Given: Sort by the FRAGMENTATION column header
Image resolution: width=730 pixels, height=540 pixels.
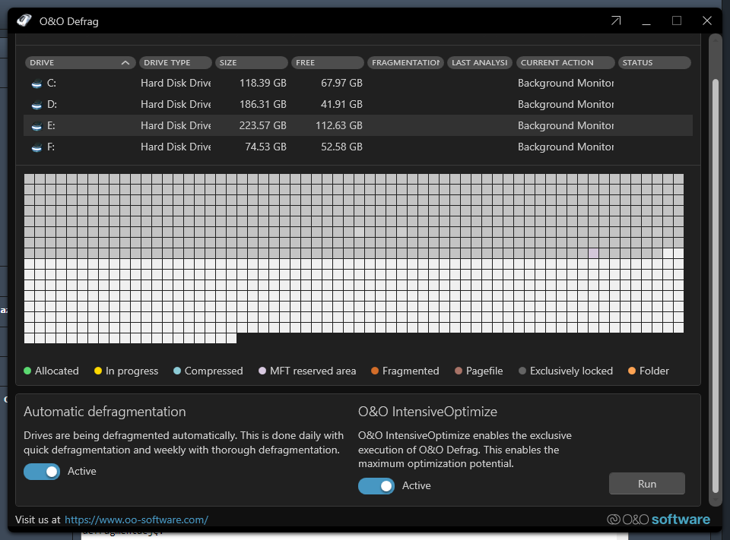Looking at the screenshot, I should point(405,62).
